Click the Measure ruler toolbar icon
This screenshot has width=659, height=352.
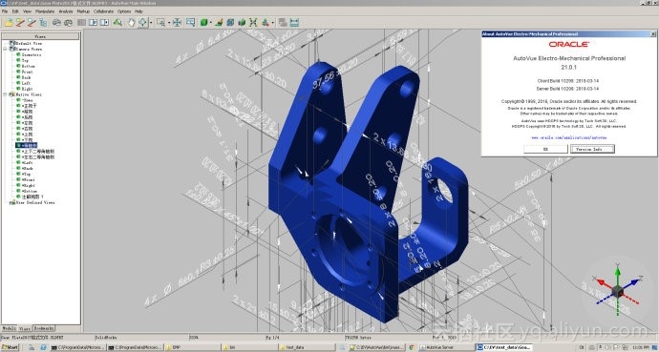[x=294, y=23]
